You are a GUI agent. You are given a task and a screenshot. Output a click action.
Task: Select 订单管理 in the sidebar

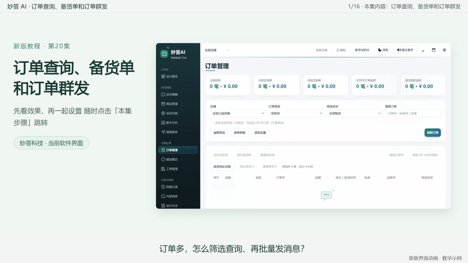click(x=178, y=150)
